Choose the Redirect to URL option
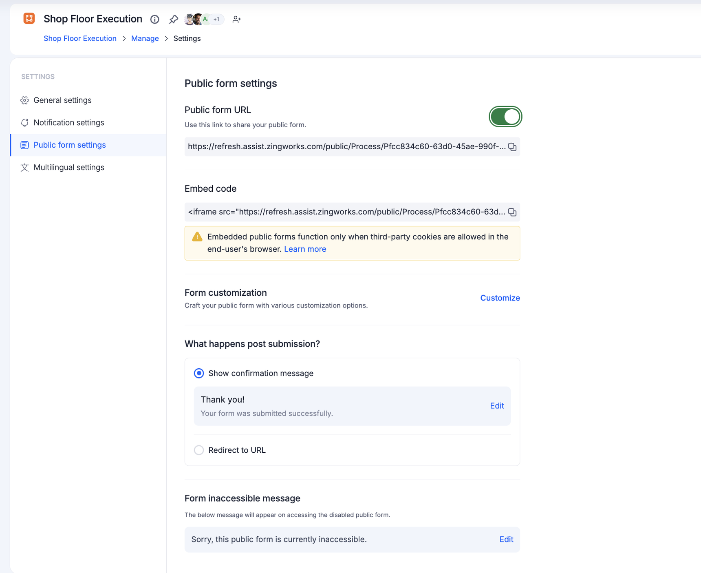Viewport: 701px width, 573px height. (x=199, y=450)
